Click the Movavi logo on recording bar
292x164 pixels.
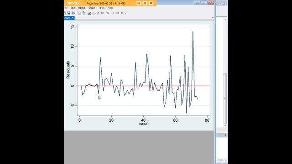click(x=73, y=3)
